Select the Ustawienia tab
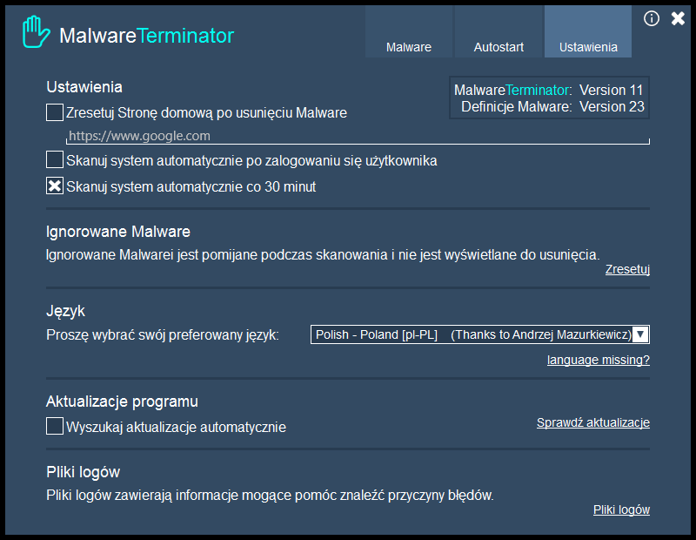Viewport: 696px width, 540px height. click(588, 31)
